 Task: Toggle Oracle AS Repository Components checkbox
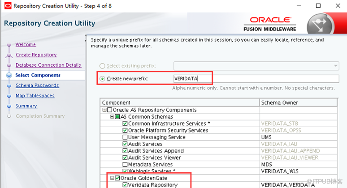(109, 110)
